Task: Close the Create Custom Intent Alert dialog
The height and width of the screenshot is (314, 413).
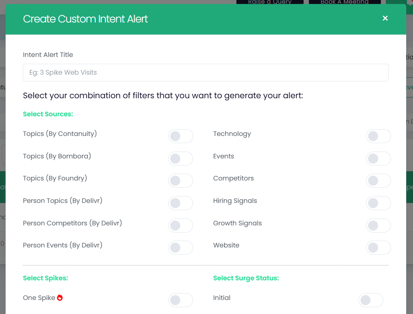Action: (x=385, y=18)
